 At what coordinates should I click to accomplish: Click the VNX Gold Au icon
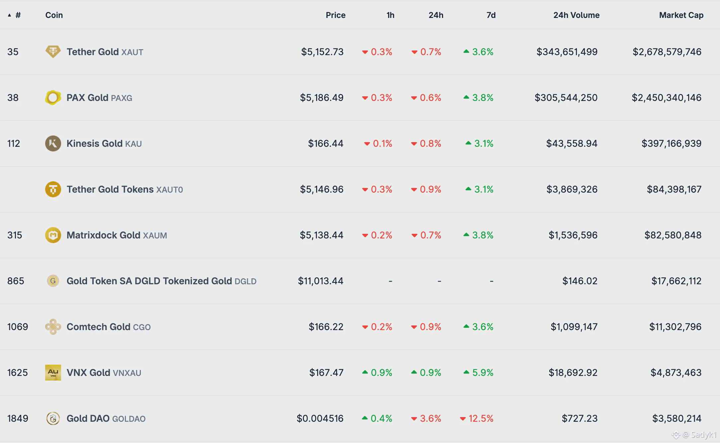(53, 373)
